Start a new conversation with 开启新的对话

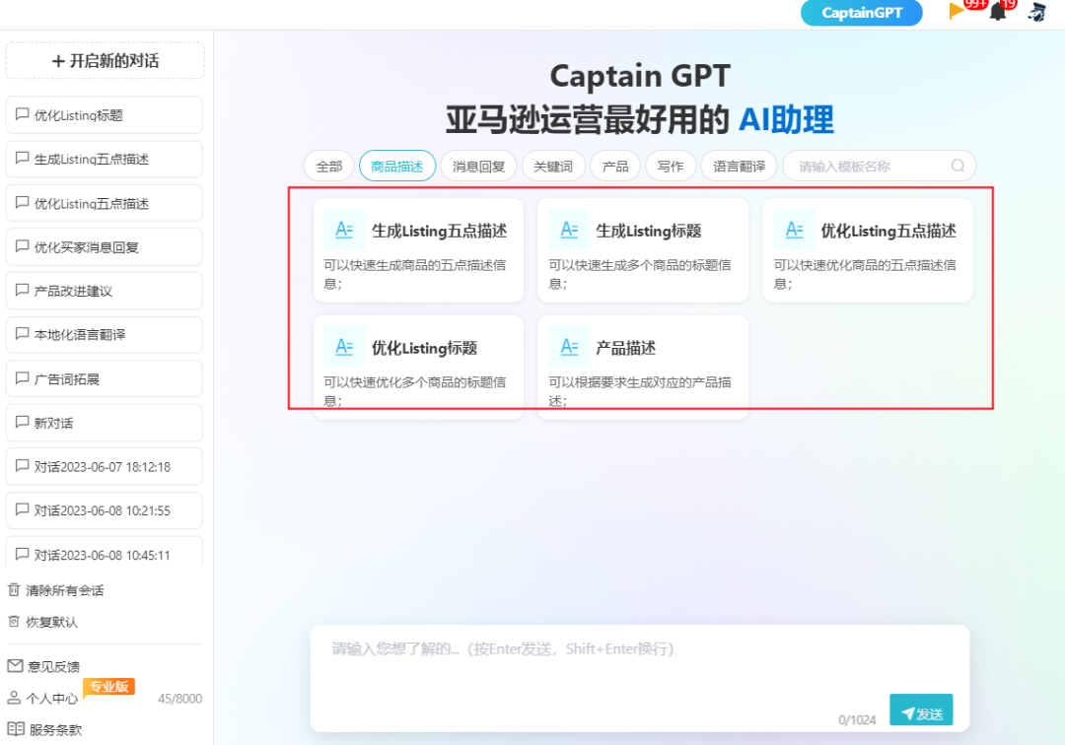(x=105, y=61)
